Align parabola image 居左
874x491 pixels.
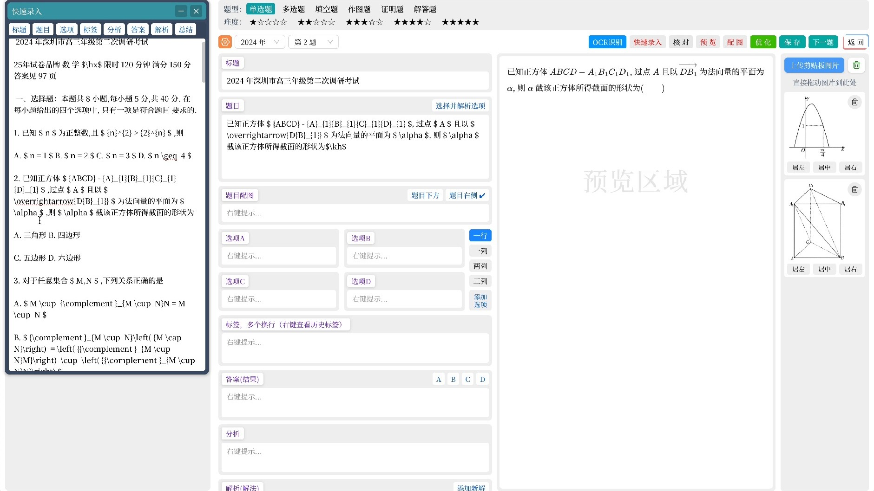798,167
